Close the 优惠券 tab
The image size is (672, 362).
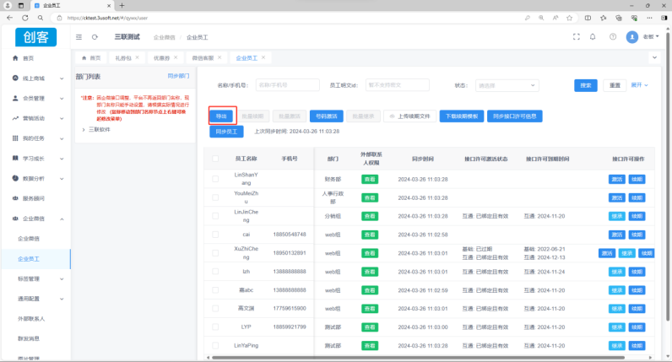176,57
